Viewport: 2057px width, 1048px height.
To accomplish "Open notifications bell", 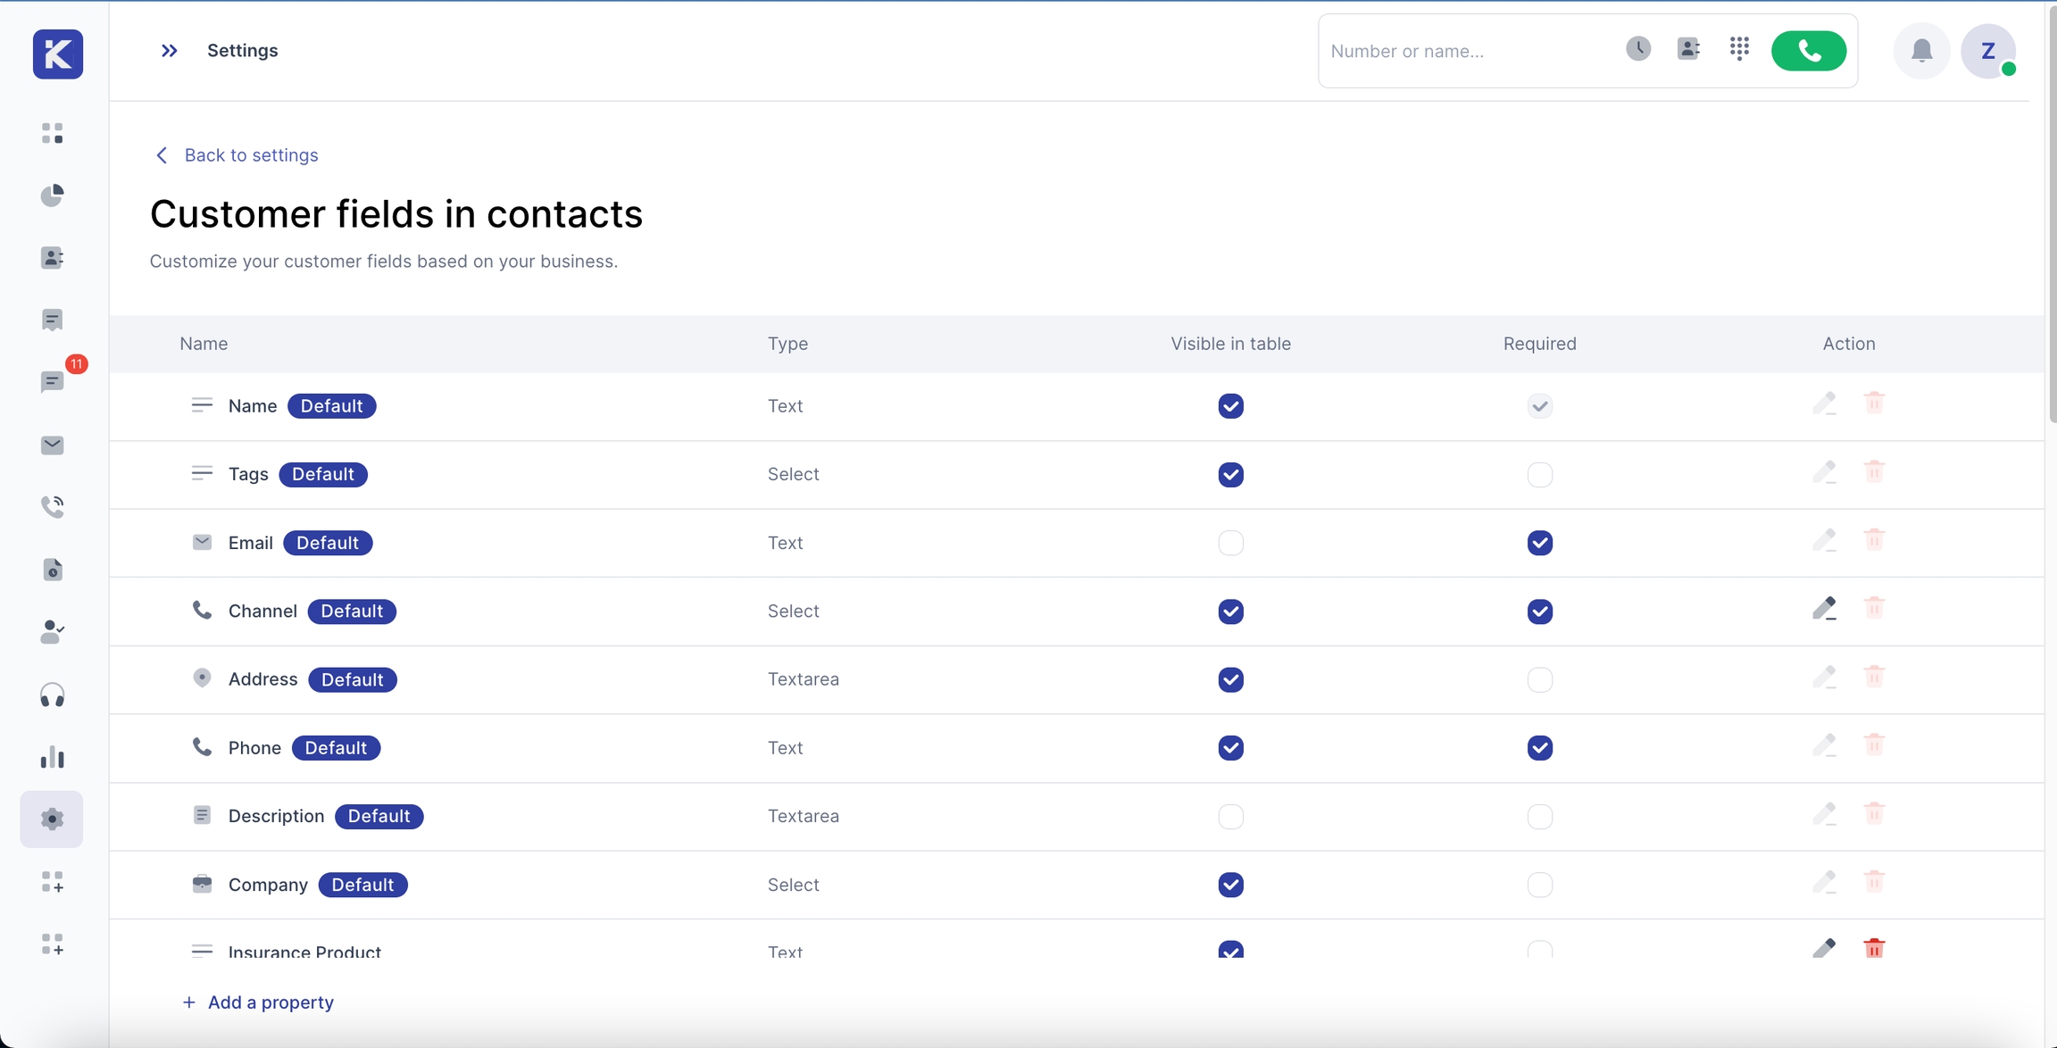I will point(1921,51).
